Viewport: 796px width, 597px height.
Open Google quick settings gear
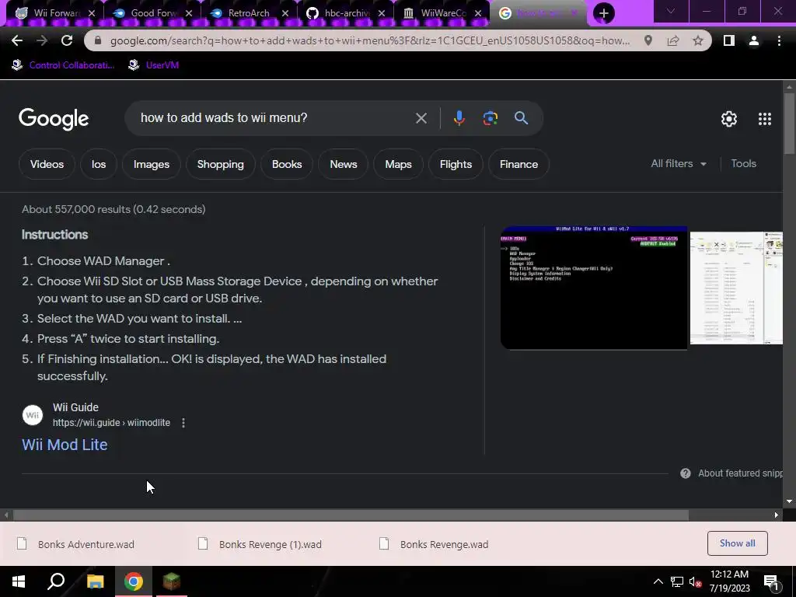tap(729, 119)
